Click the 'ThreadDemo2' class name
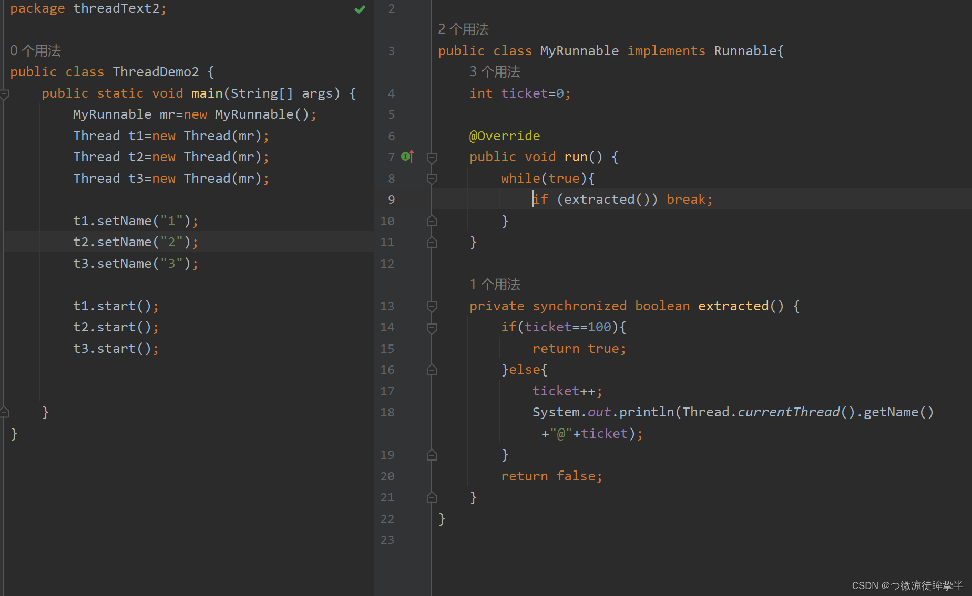 tap(156, 72)
